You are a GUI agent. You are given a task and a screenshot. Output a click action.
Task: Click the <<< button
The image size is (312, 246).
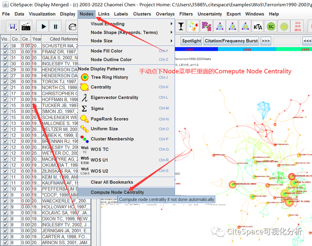[307, 41]
